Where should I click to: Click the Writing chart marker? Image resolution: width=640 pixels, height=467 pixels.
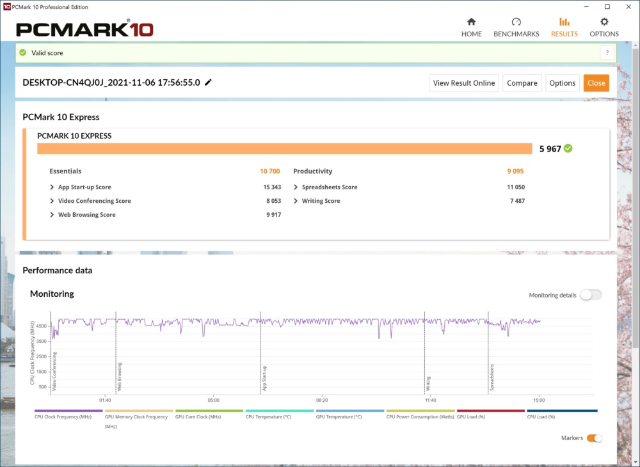tap(428, 383)
